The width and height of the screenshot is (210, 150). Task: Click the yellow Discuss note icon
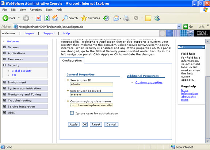tap(148, 18)
